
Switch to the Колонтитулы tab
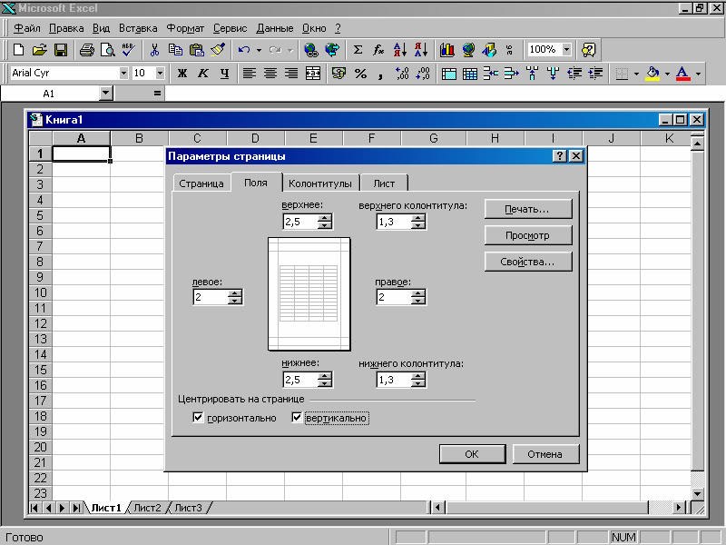(320, 183)
